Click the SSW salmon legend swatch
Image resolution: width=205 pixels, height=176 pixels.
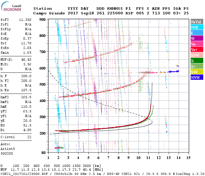point(197,55)
